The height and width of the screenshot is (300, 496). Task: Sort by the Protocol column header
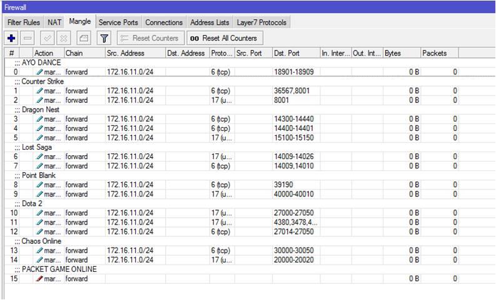tap(222, 53)
